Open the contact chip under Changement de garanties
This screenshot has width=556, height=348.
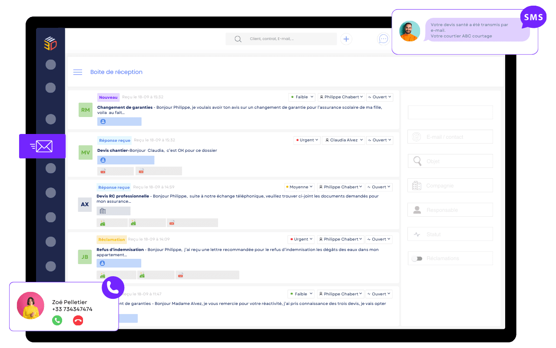point(119,122)
